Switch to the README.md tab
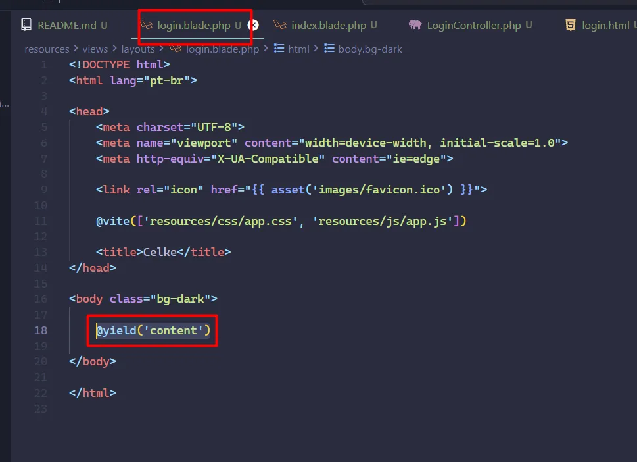 click(66, 26)
